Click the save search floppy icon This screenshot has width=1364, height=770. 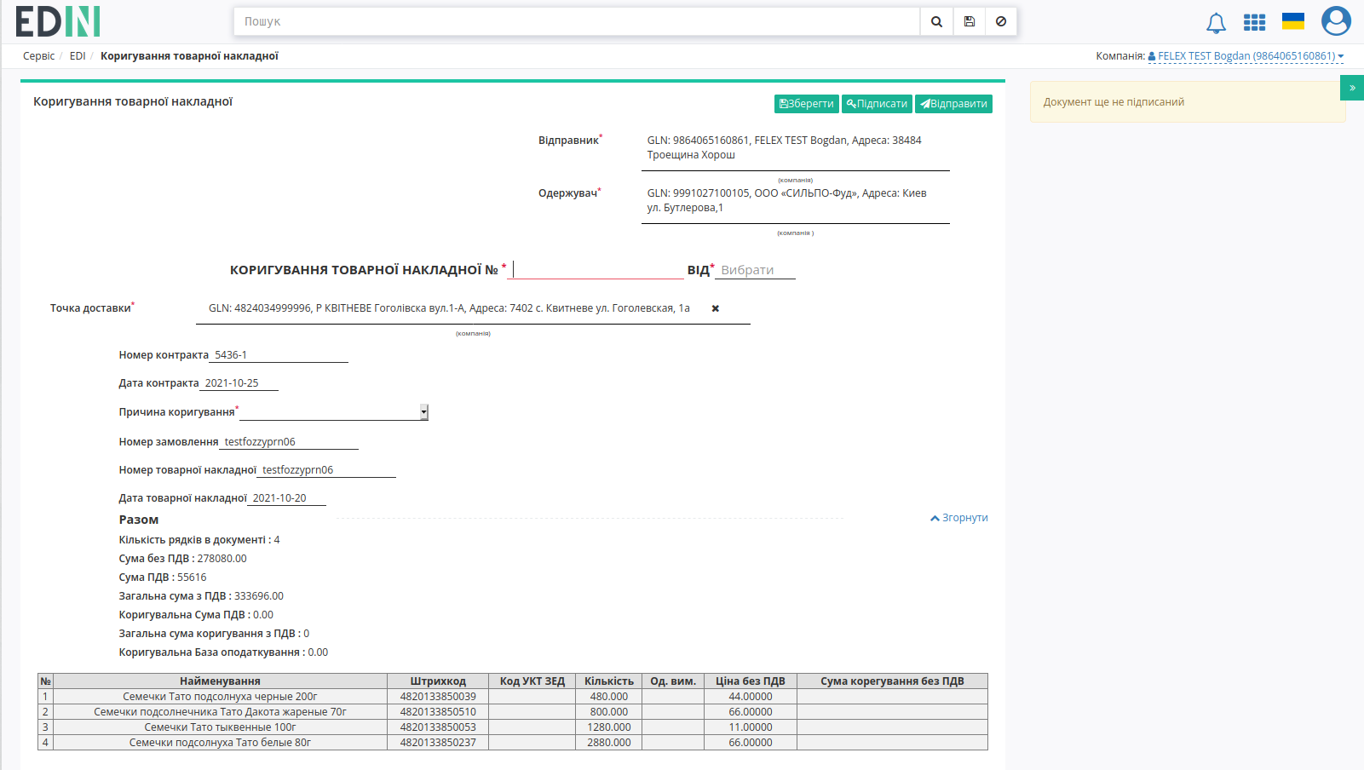coord(970,21)
